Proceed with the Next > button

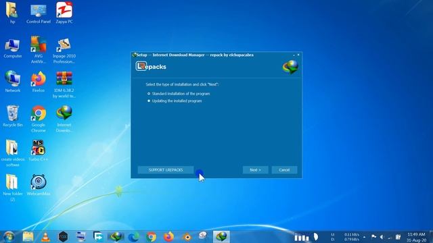256,170
